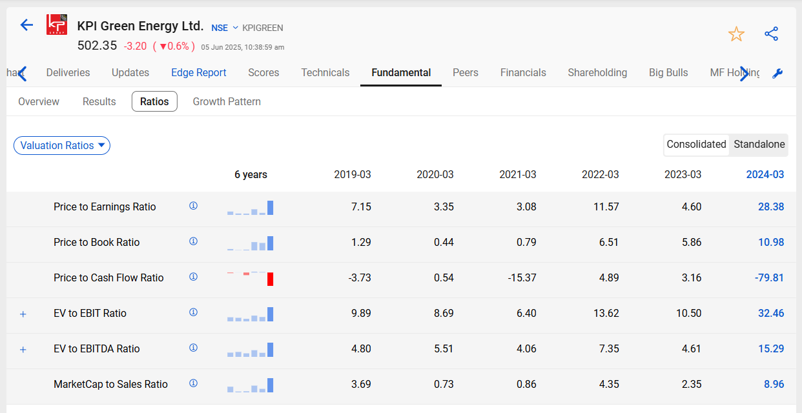Click the 2023-03 column header
This screenshot has width=802, height=413.
[x=683, y=175]
